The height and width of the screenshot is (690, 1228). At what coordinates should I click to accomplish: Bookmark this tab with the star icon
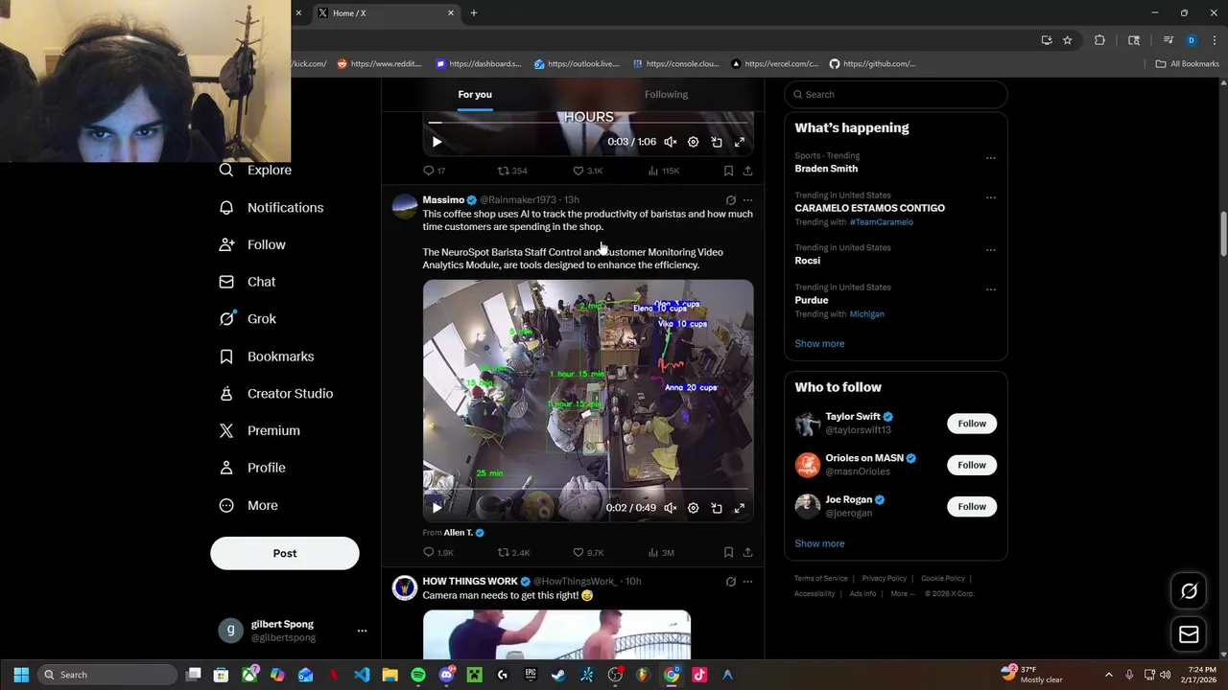[1067, 40]
